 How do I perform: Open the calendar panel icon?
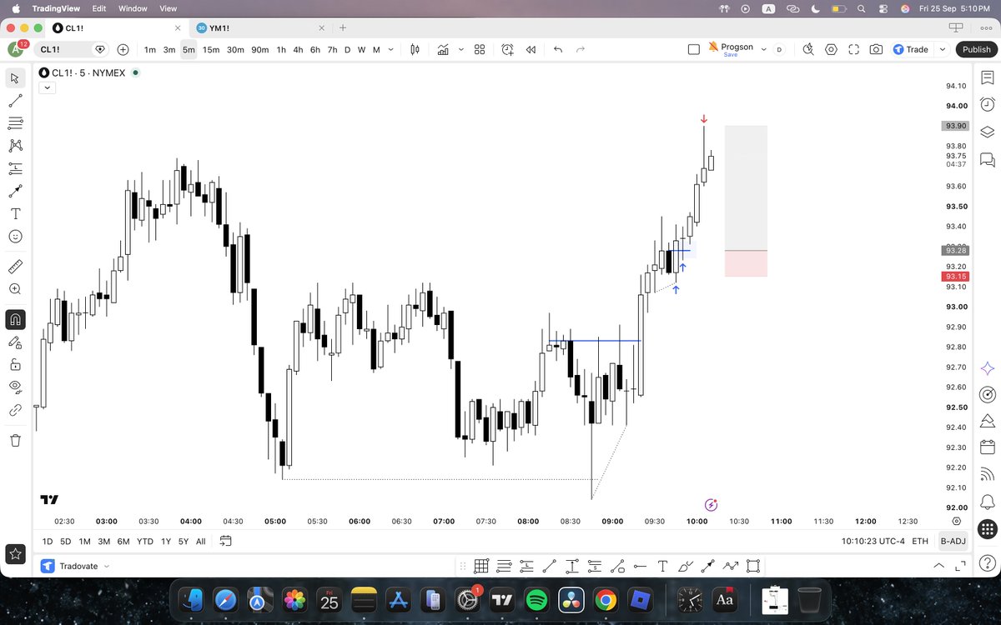tap(988, 447)
